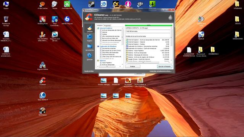This screenshot has height=137, width=244.
Task: Switch to the Programas tab in CCleaner
Action: click(x=107, y=25)
